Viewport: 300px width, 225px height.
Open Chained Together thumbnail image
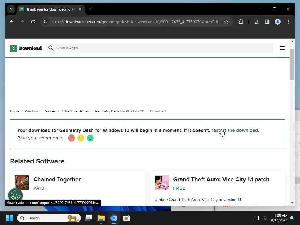[x=22, y=183]
